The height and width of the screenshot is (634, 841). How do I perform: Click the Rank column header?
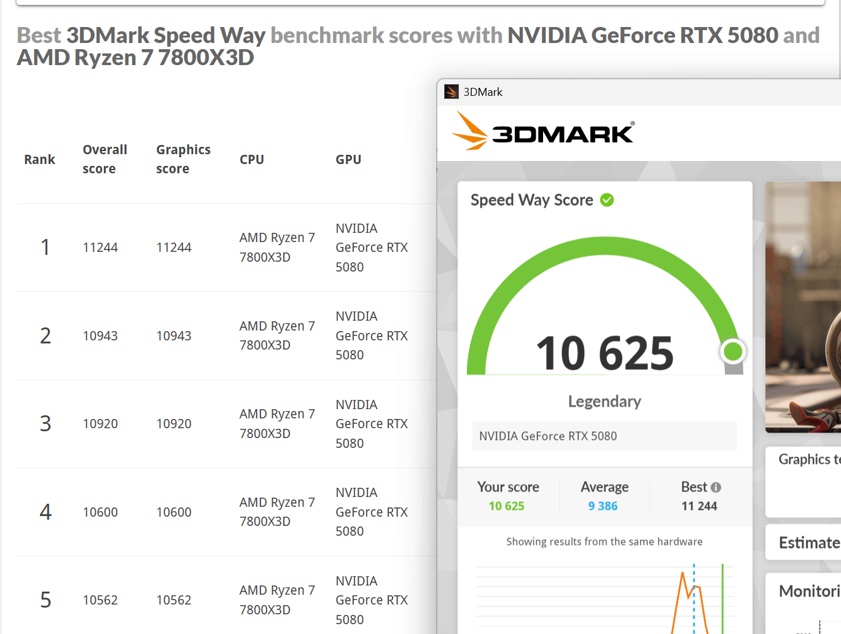[40, 160]
